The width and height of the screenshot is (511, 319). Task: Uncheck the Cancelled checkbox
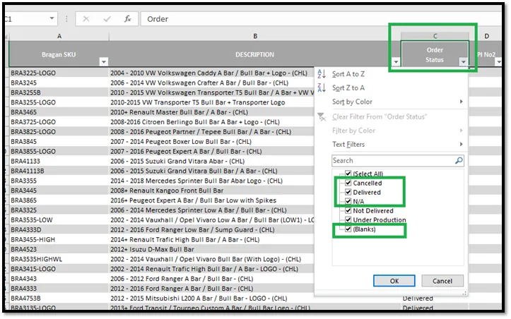[348, 183]
